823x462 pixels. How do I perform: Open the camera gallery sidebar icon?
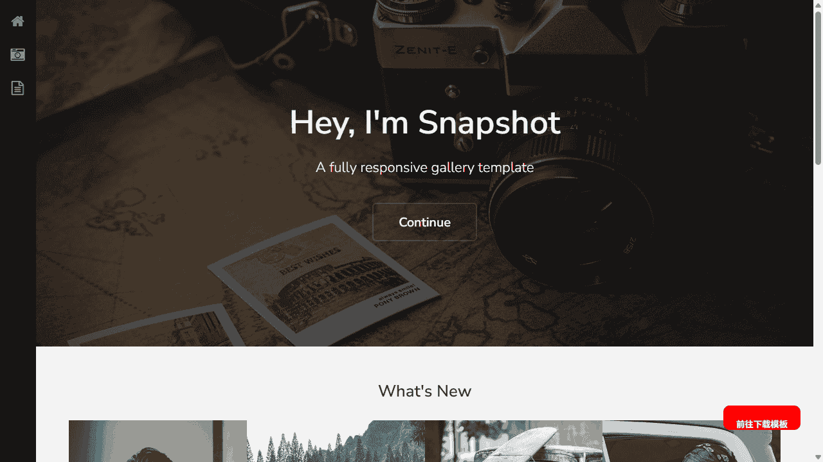tap(17, 55)
